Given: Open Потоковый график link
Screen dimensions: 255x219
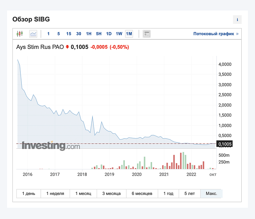Looking at the screenshot, I should click(216, 34).
